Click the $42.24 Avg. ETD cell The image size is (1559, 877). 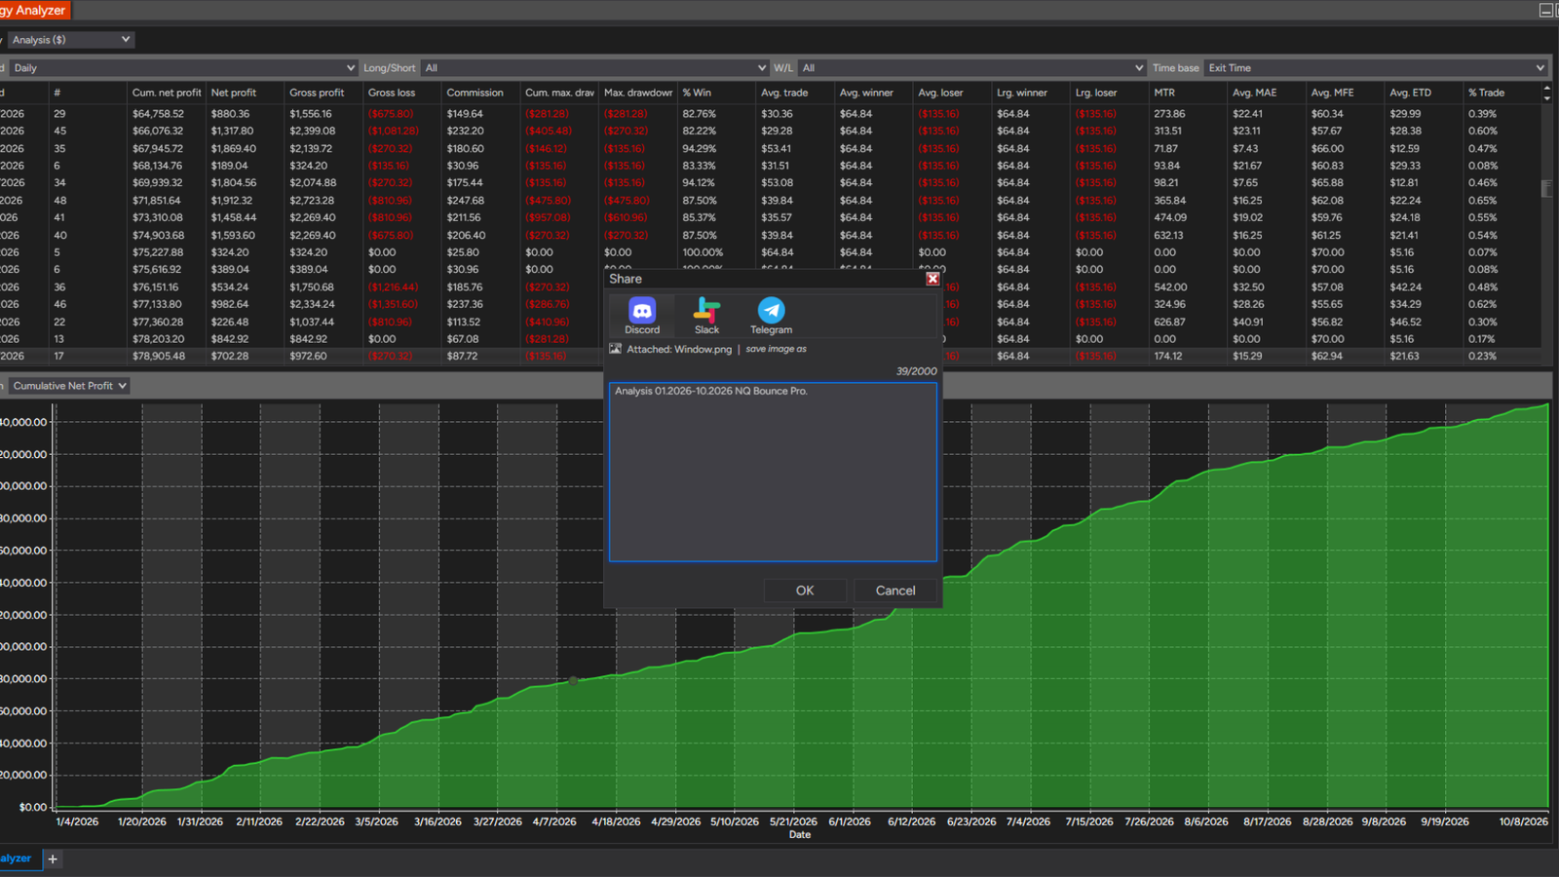1405,287
